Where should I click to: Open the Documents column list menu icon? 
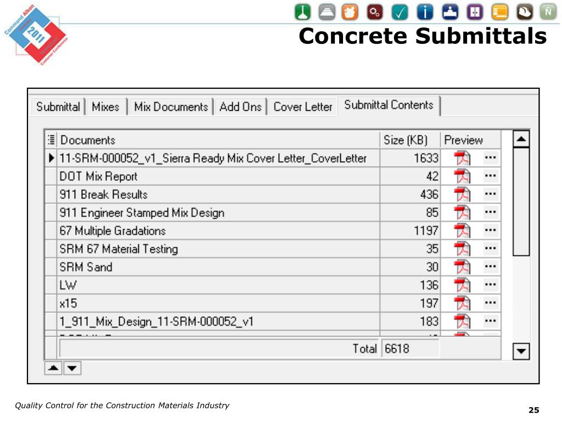[x=51, y=140]
